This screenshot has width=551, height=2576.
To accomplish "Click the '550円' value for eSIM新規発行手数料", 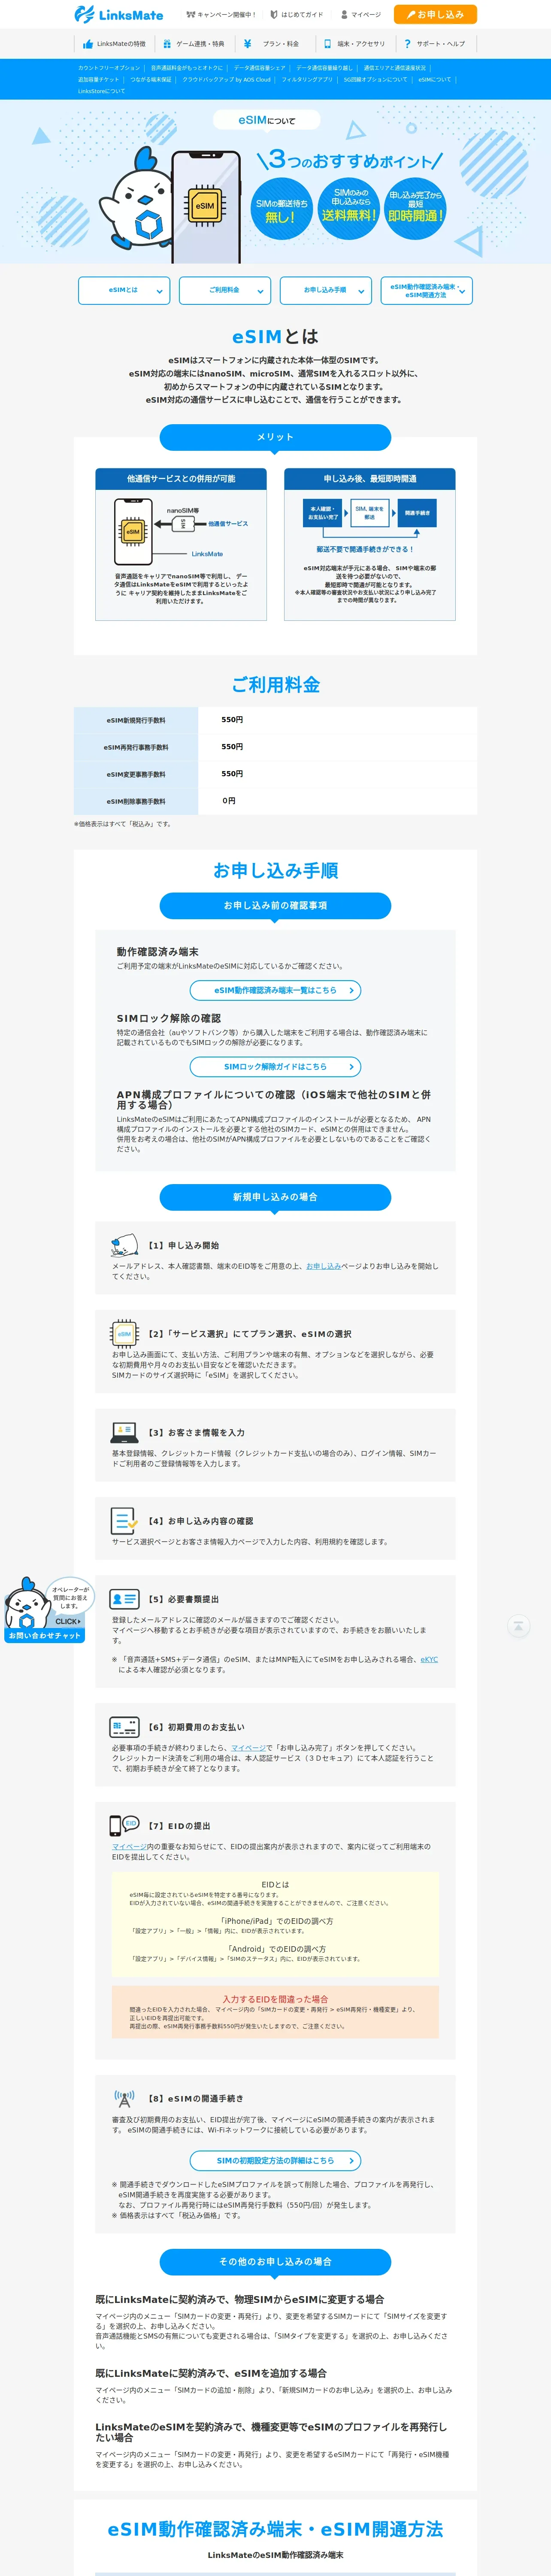I will click(232, 720).
